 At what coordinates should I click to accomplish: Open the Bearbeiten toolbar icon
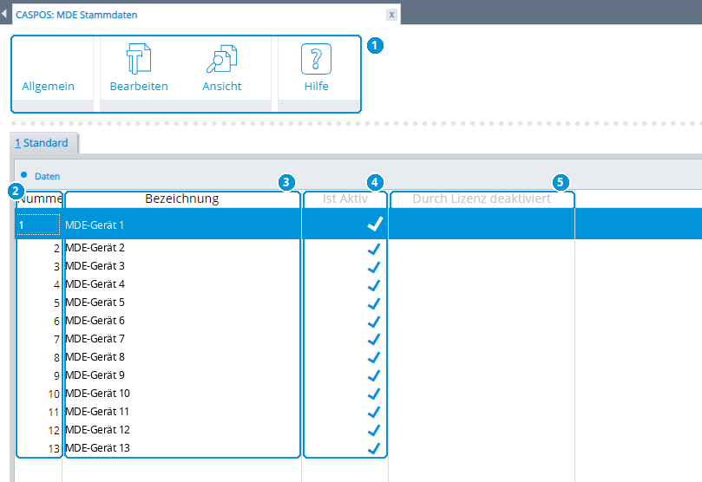point(139,59)
